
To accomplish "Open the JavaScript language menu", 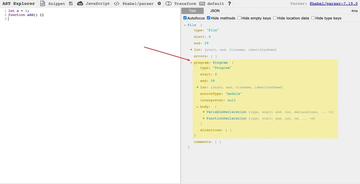I will point(94,4).
